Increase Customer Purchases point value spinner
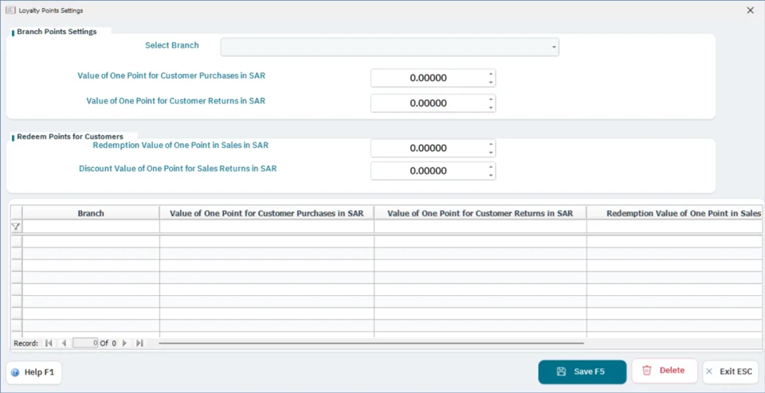The height and width of the screenshot is (393, 765). [491, 74]
